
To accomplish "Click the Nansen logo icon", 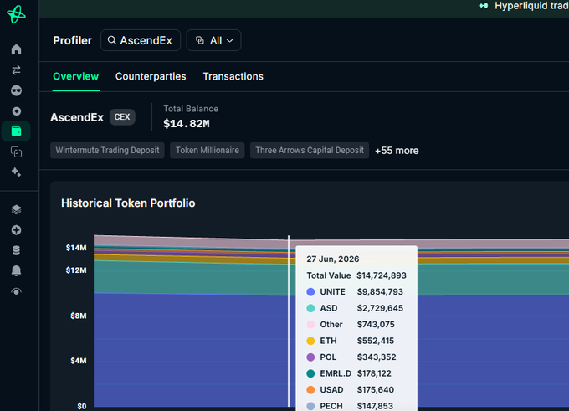I will [x=17, y=14].
